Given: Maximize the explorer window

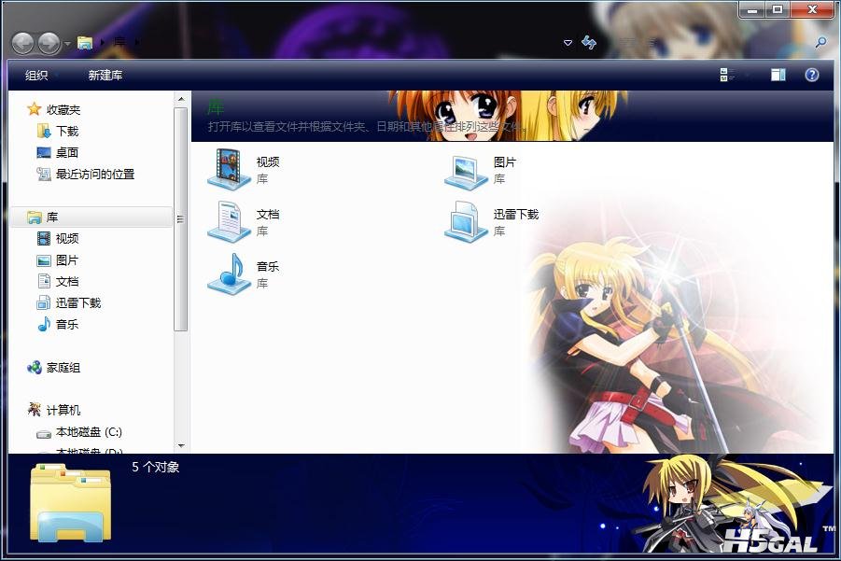Looking at the screenshot, I should (x=778, y=9).
